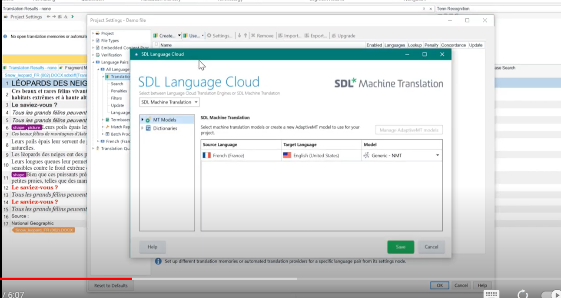Select segment 17 'National Geographic' in editor
561x298 pixels.
point(45,223)
